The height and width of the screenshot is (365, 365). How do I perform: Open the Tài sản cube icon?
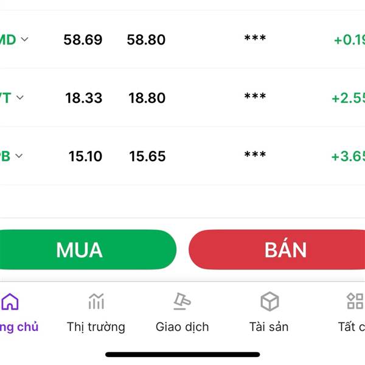pos(269,302)
